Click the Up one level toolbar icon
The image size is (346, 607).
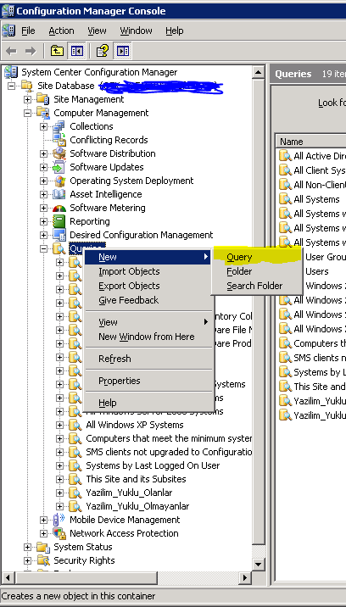pos(58,51)
